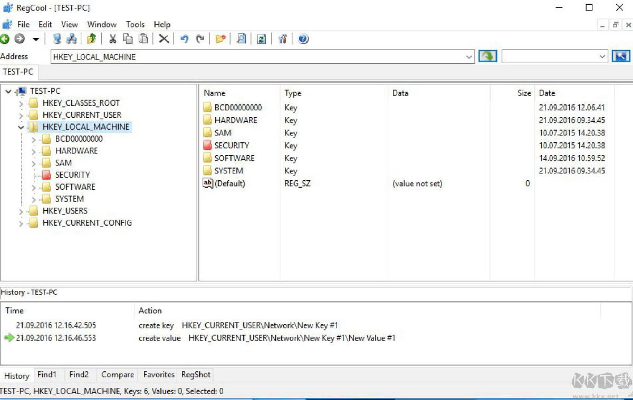Click the Cut scissors icon
The width and height of the screenshot is (633, 400).
112,39
